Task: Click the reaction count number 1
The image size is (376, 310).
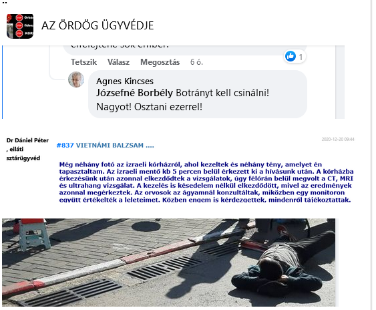Action: tap(301, 57)
